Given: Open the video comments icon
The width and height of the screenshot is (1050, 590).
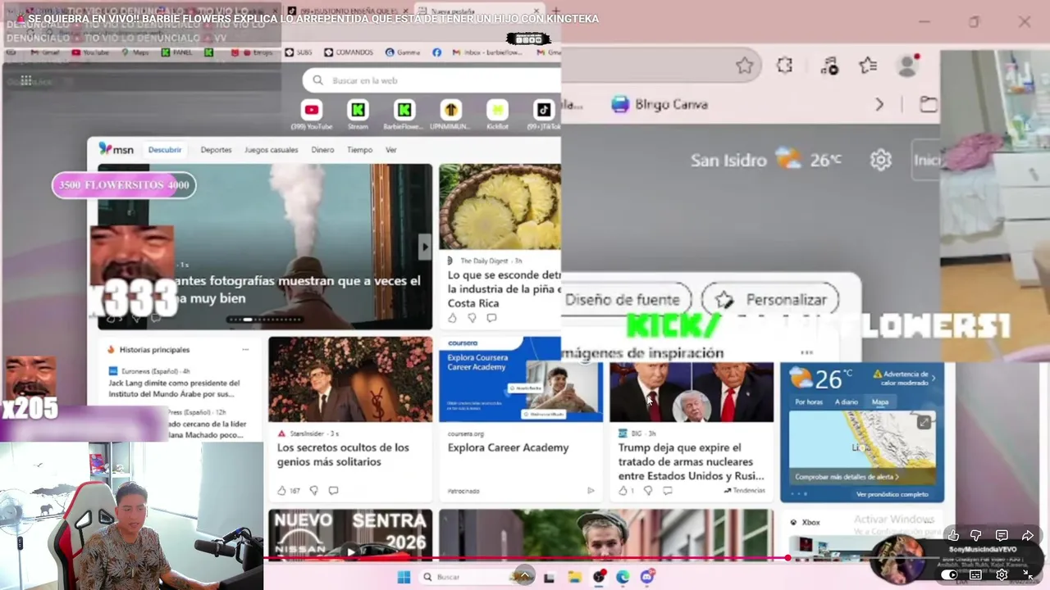Looking at the screenshot, I should click(1002, 536).
